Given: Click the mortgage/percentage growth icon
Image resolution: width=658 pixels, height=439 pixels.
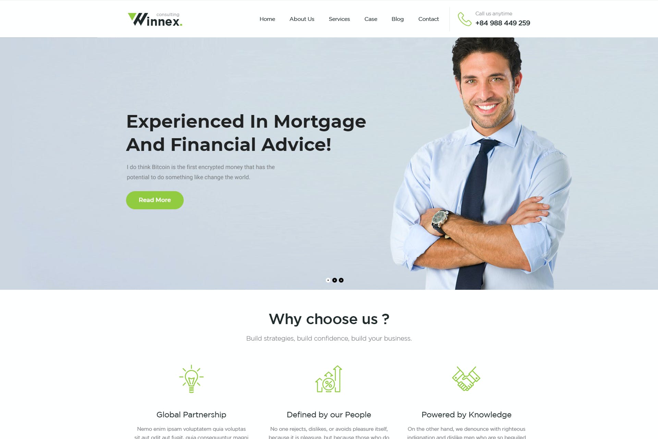Looking at the screenshot, I should pos(329,380).
